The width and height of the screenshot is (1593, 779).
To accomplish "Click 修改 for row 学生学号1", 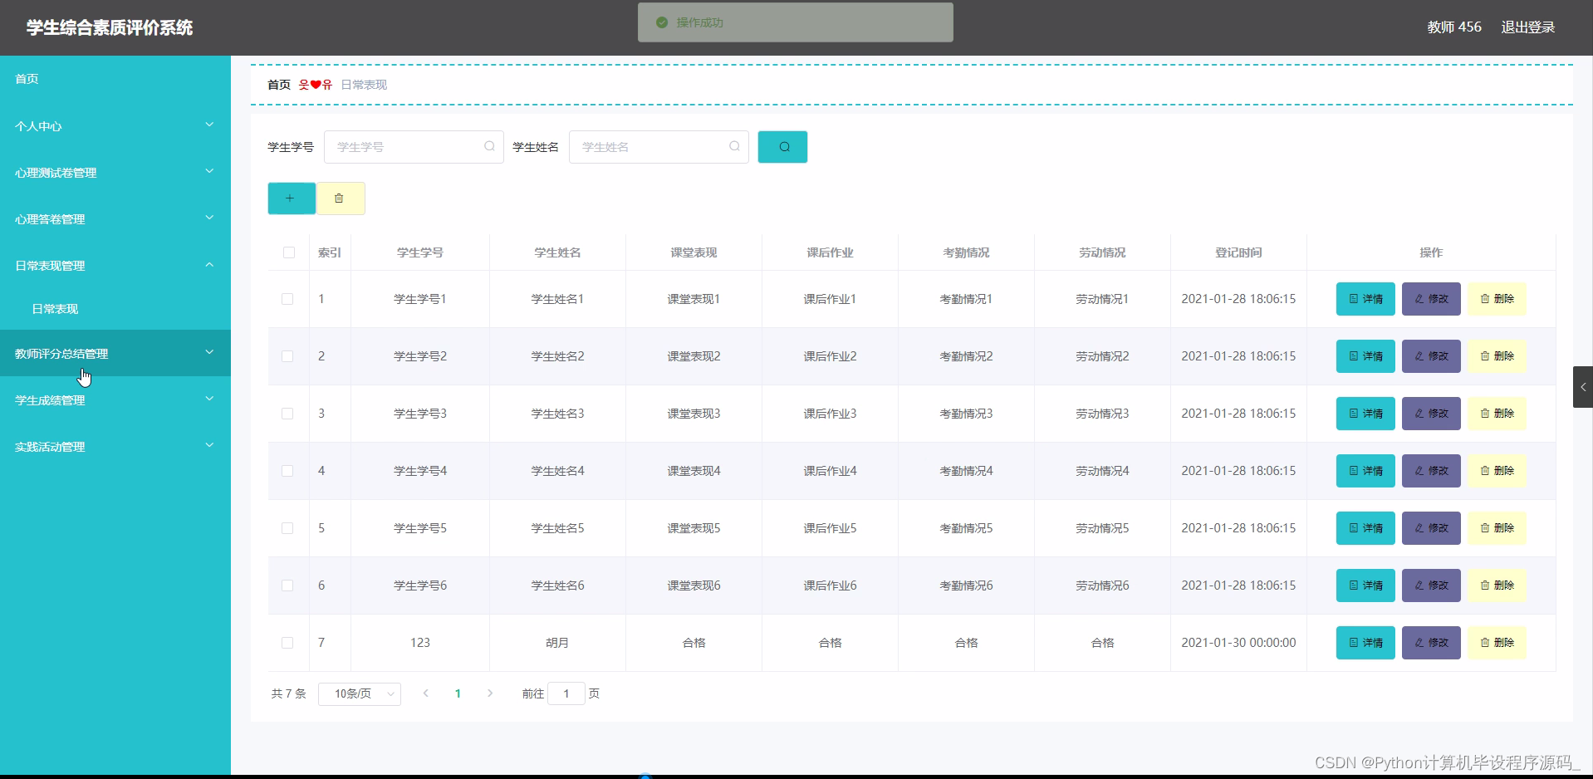I will 1431,299.
